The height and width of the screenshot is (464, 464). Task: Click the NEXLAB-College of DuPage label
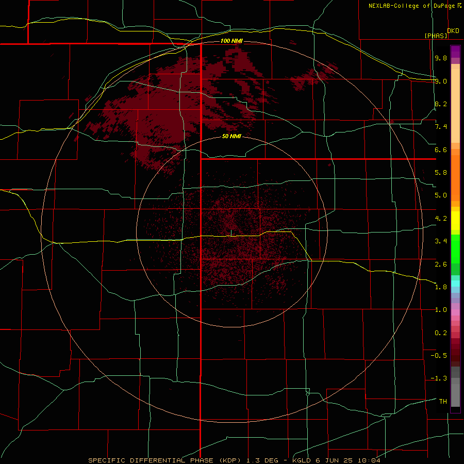[411, 6]
